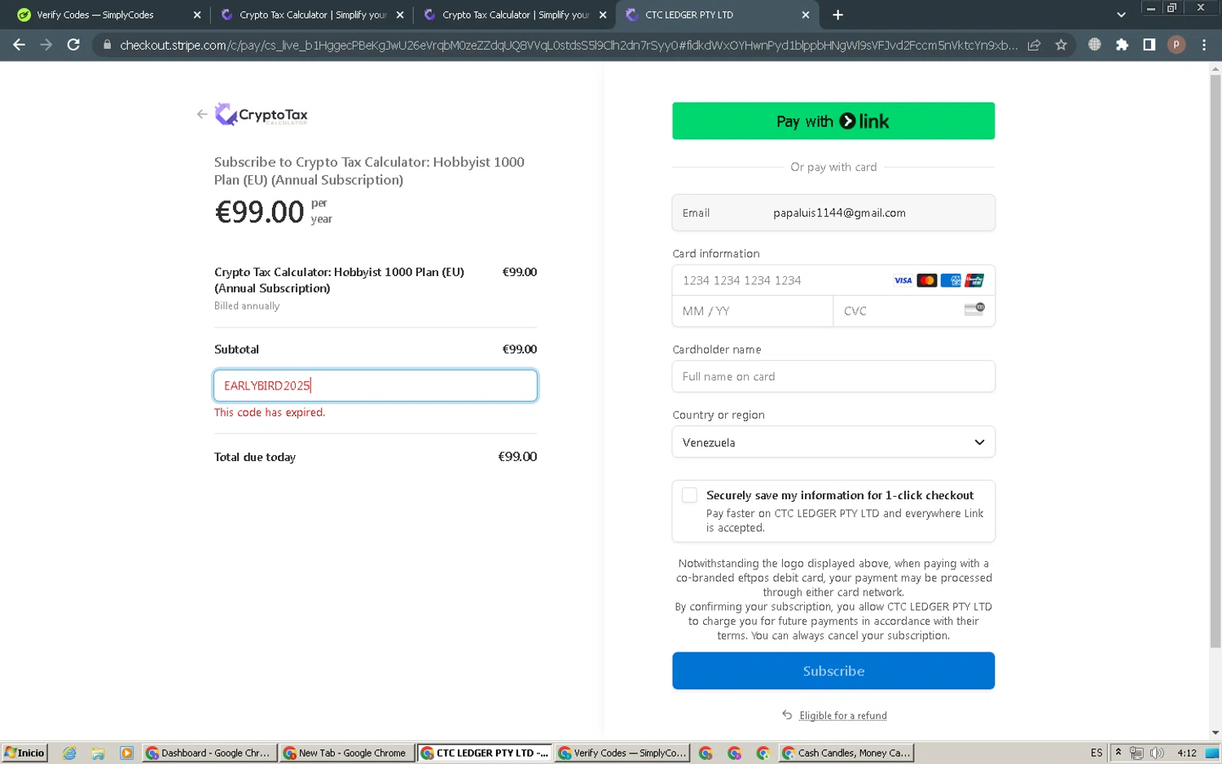
Task: Focus the CVC field
Action: coord(914,311)
